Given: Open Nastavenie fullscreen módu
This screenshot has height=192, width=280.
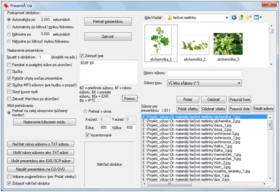Looking at the screenshot, I should coord(45,122).
